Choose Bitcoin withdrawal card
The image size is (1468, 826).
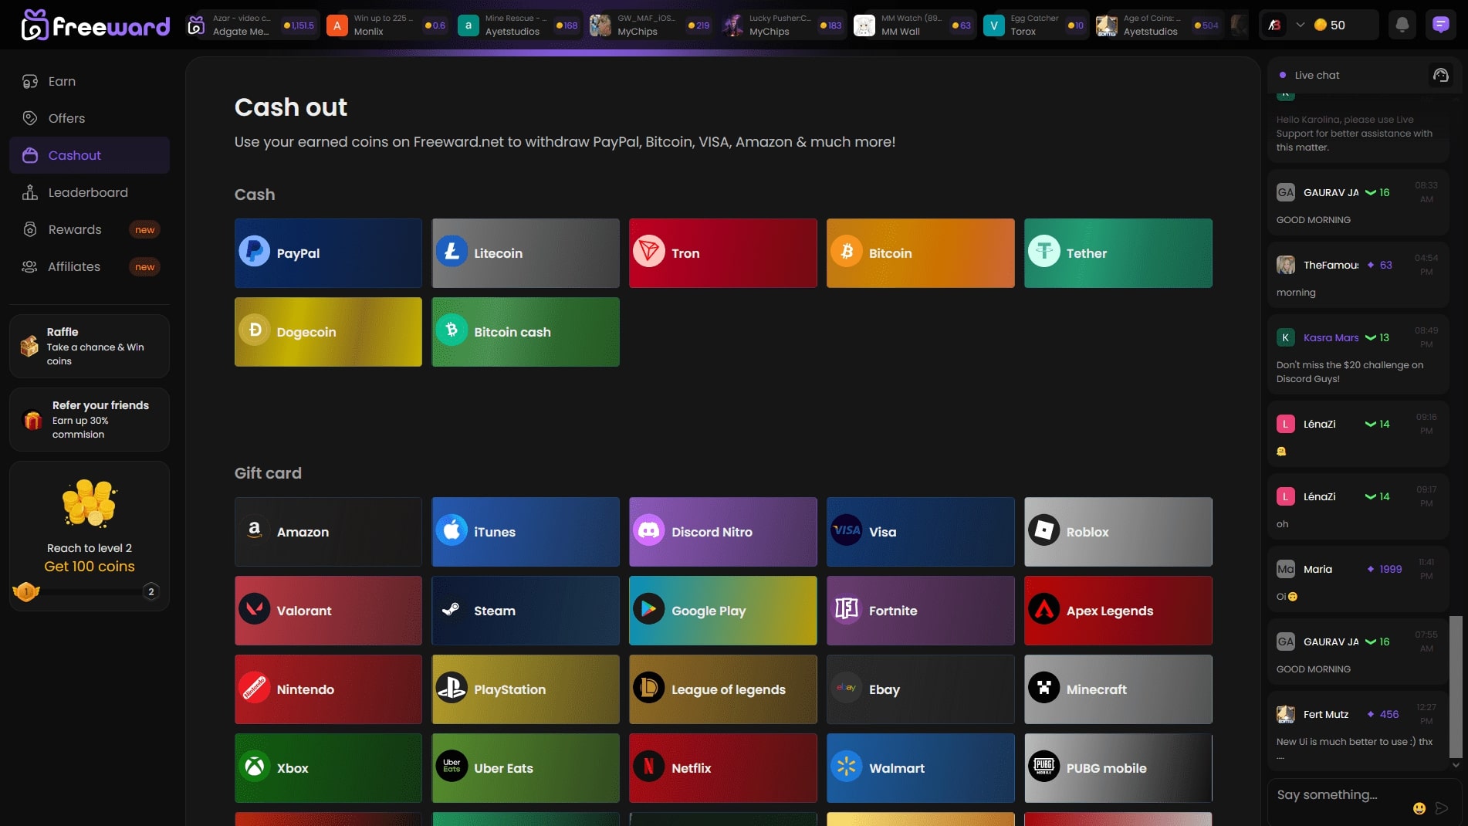coord(920,253)
